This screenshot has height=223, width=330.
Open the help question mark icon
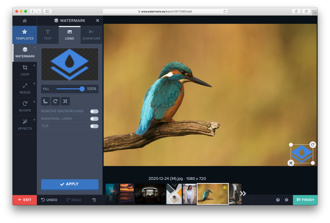point(278,200)
